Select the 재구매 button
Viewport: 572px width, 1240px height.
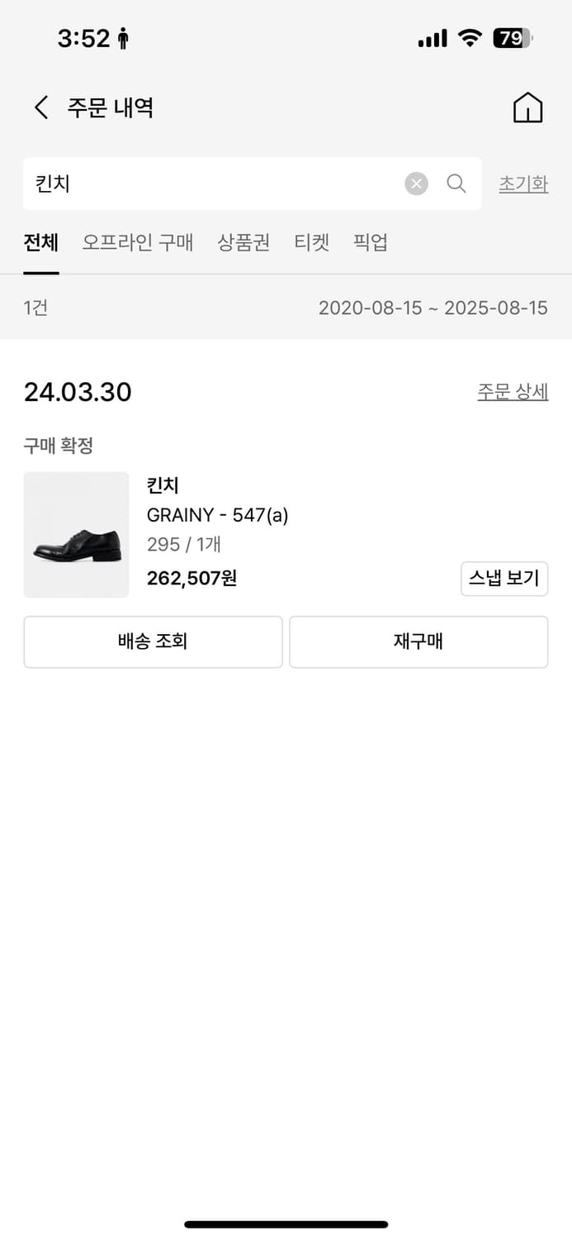tap(418, 641)
